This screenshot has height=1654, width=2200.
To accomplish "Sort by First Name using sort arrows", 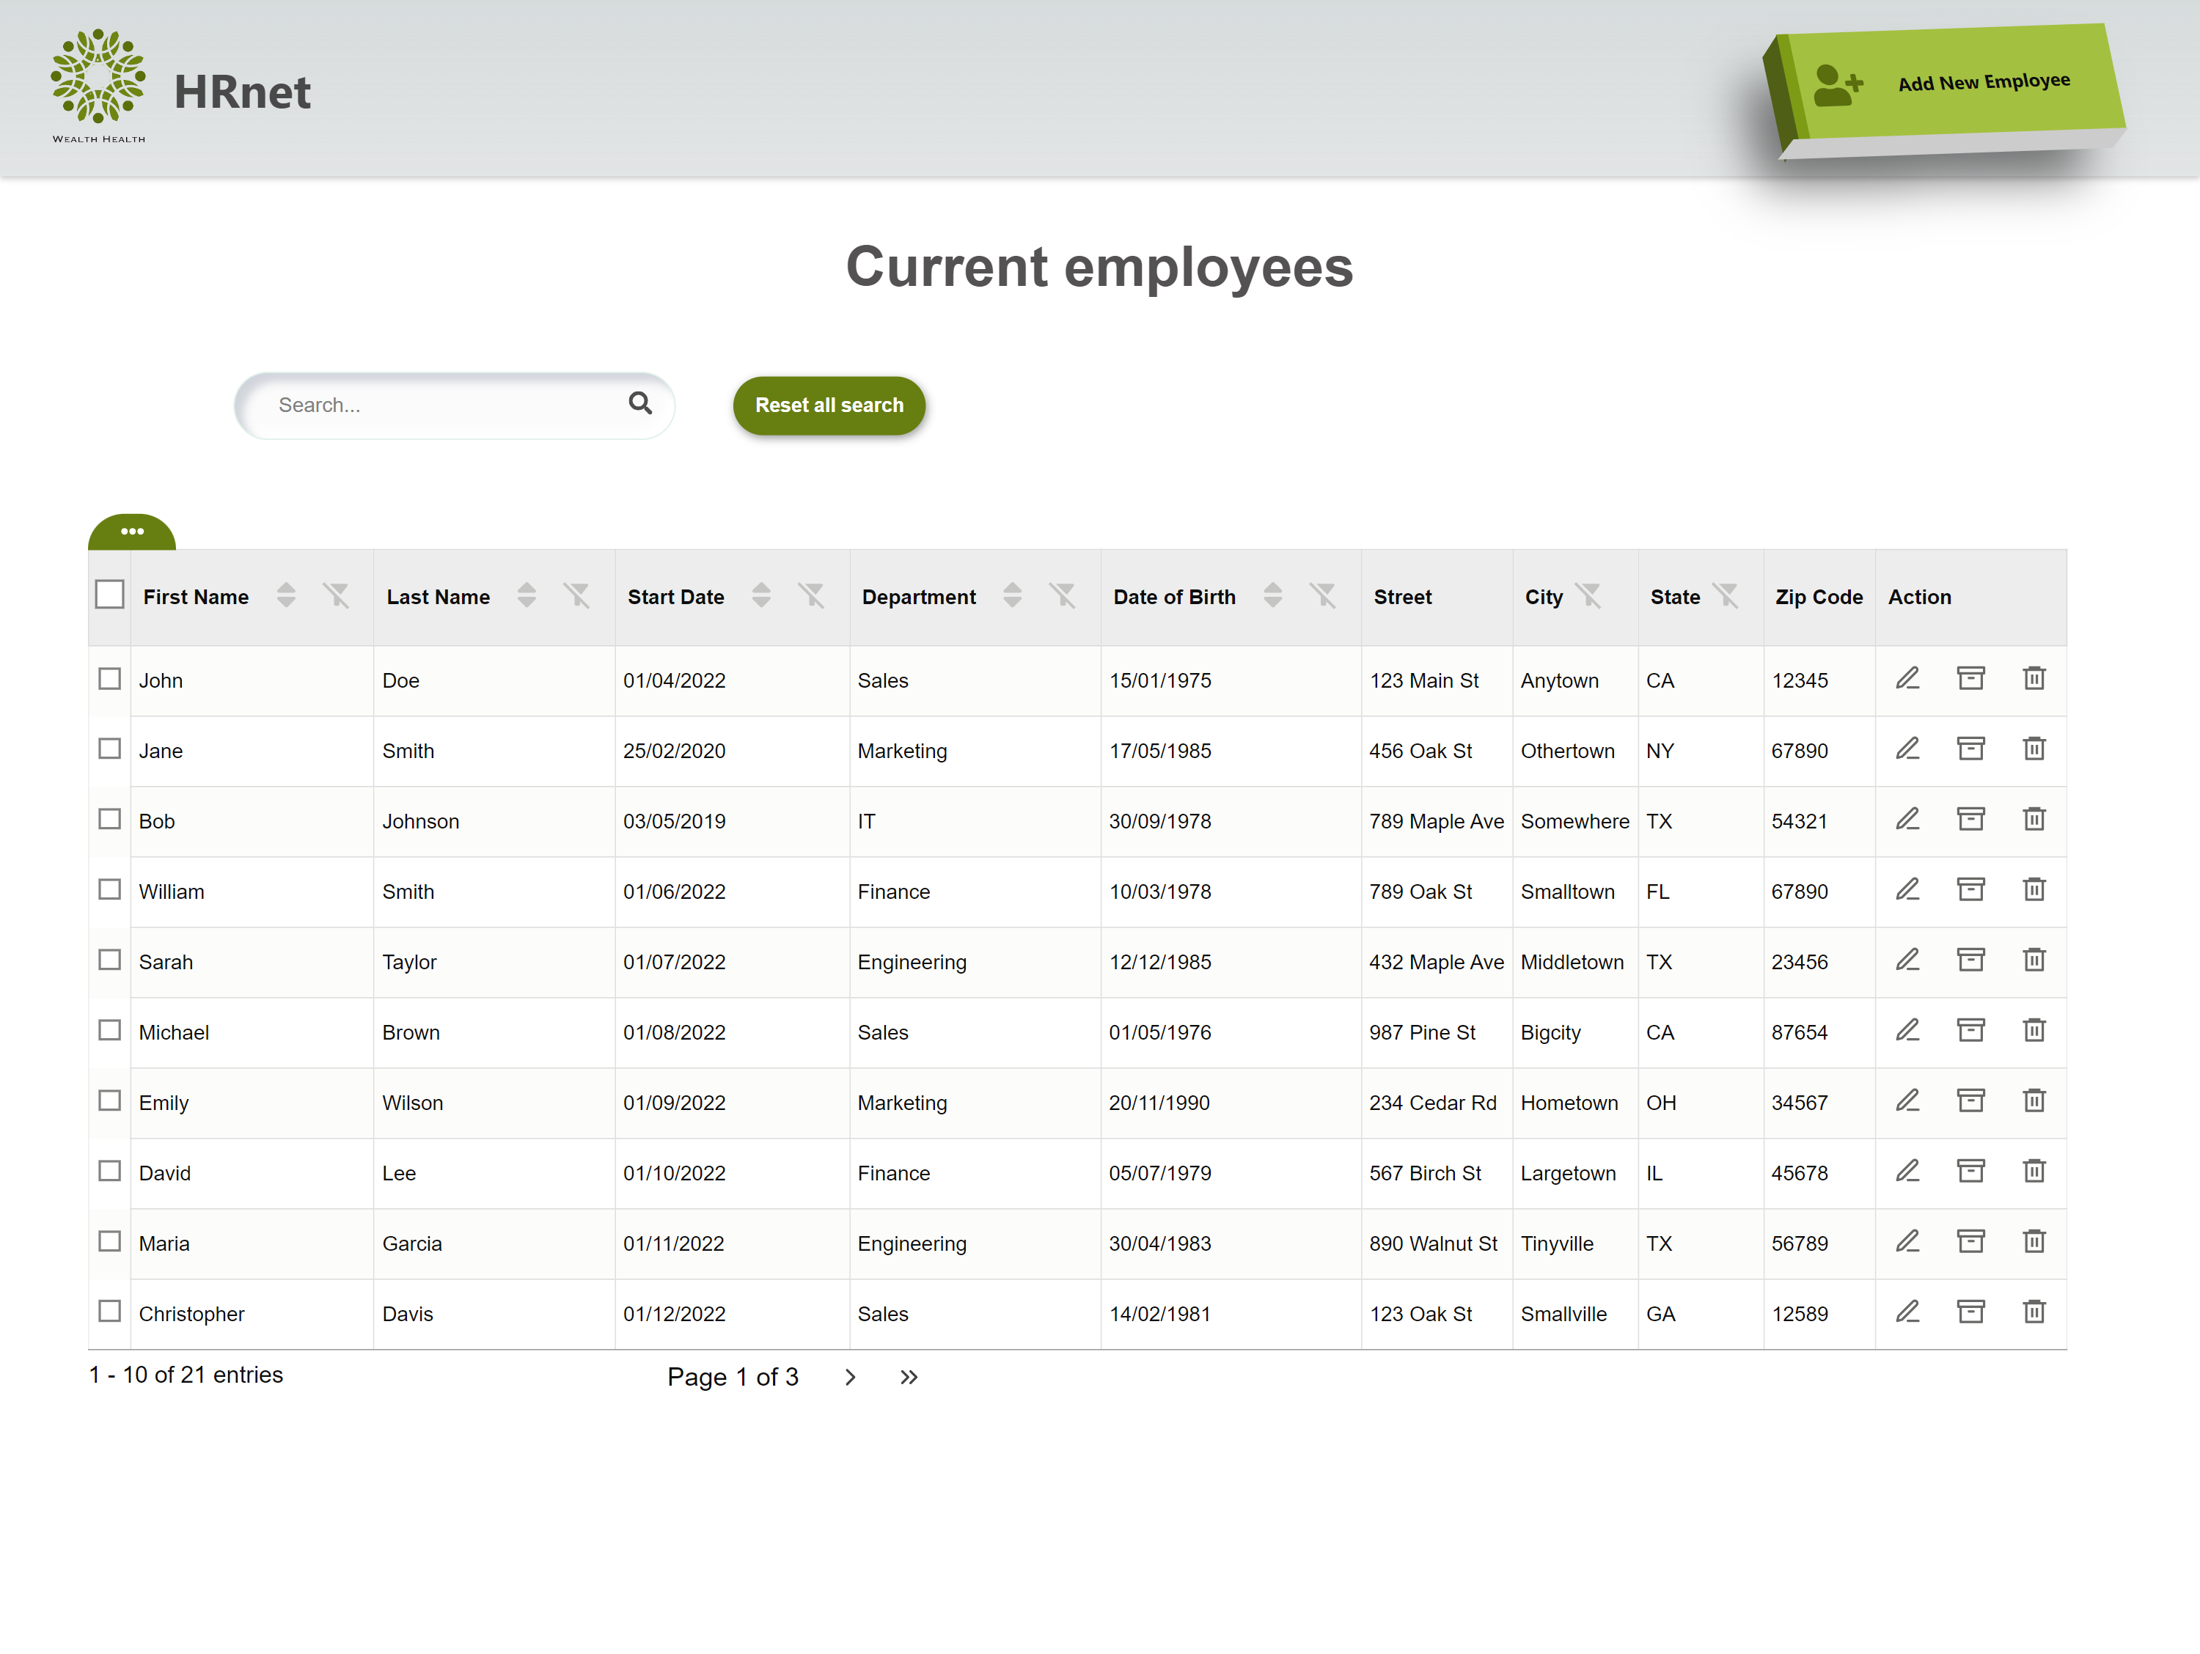I will point(287,596).
